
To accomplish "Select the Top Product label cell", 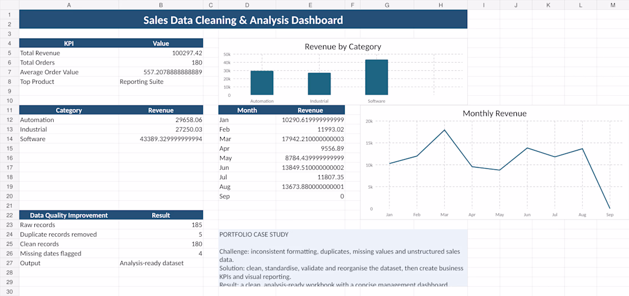I will click(69, 82).
